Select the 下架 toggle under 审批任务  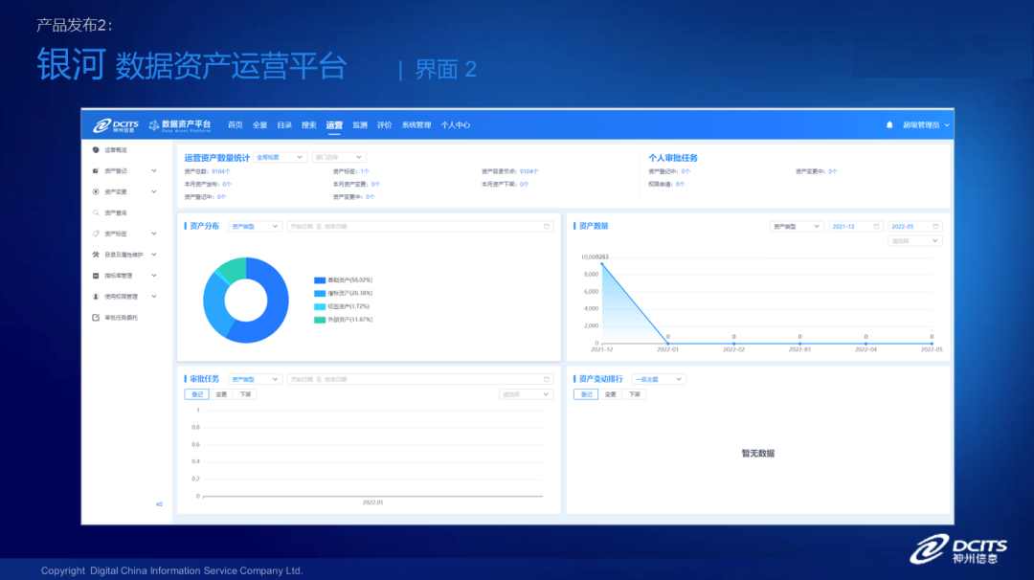click(x=245, y=394)
